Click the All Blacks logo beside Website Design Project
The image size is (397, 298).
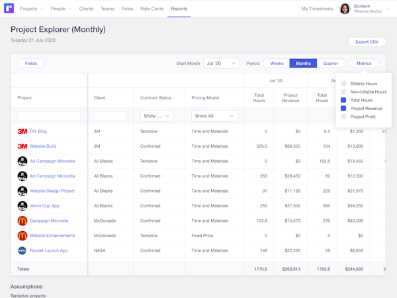tap(22, 191)
